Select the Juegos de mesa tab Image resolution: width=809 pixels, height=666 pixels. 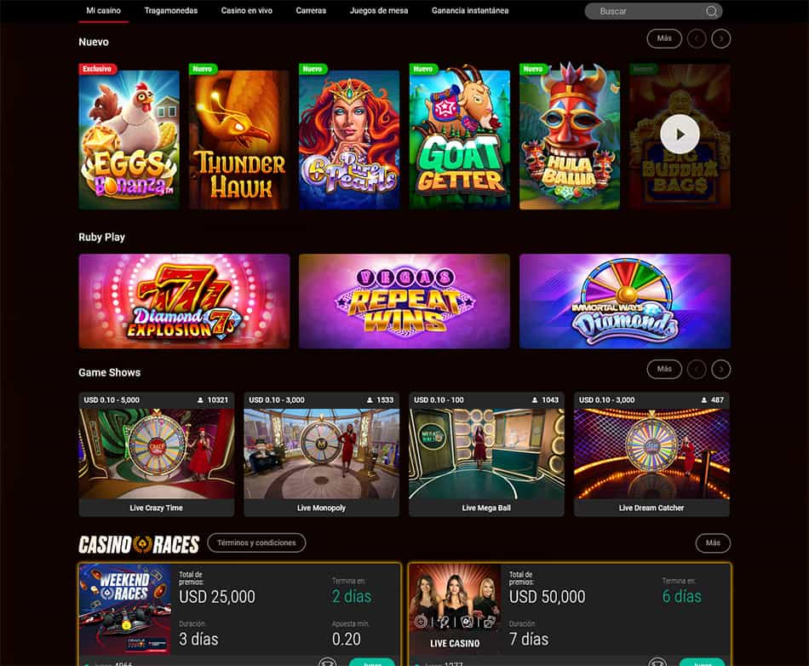pyautogui.click(x=379, y=10)
